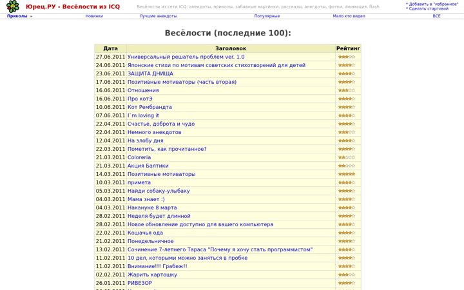464x290 pixels.
Task: Open the Акция Балтики entry
Action: click(x=148, y=166)
